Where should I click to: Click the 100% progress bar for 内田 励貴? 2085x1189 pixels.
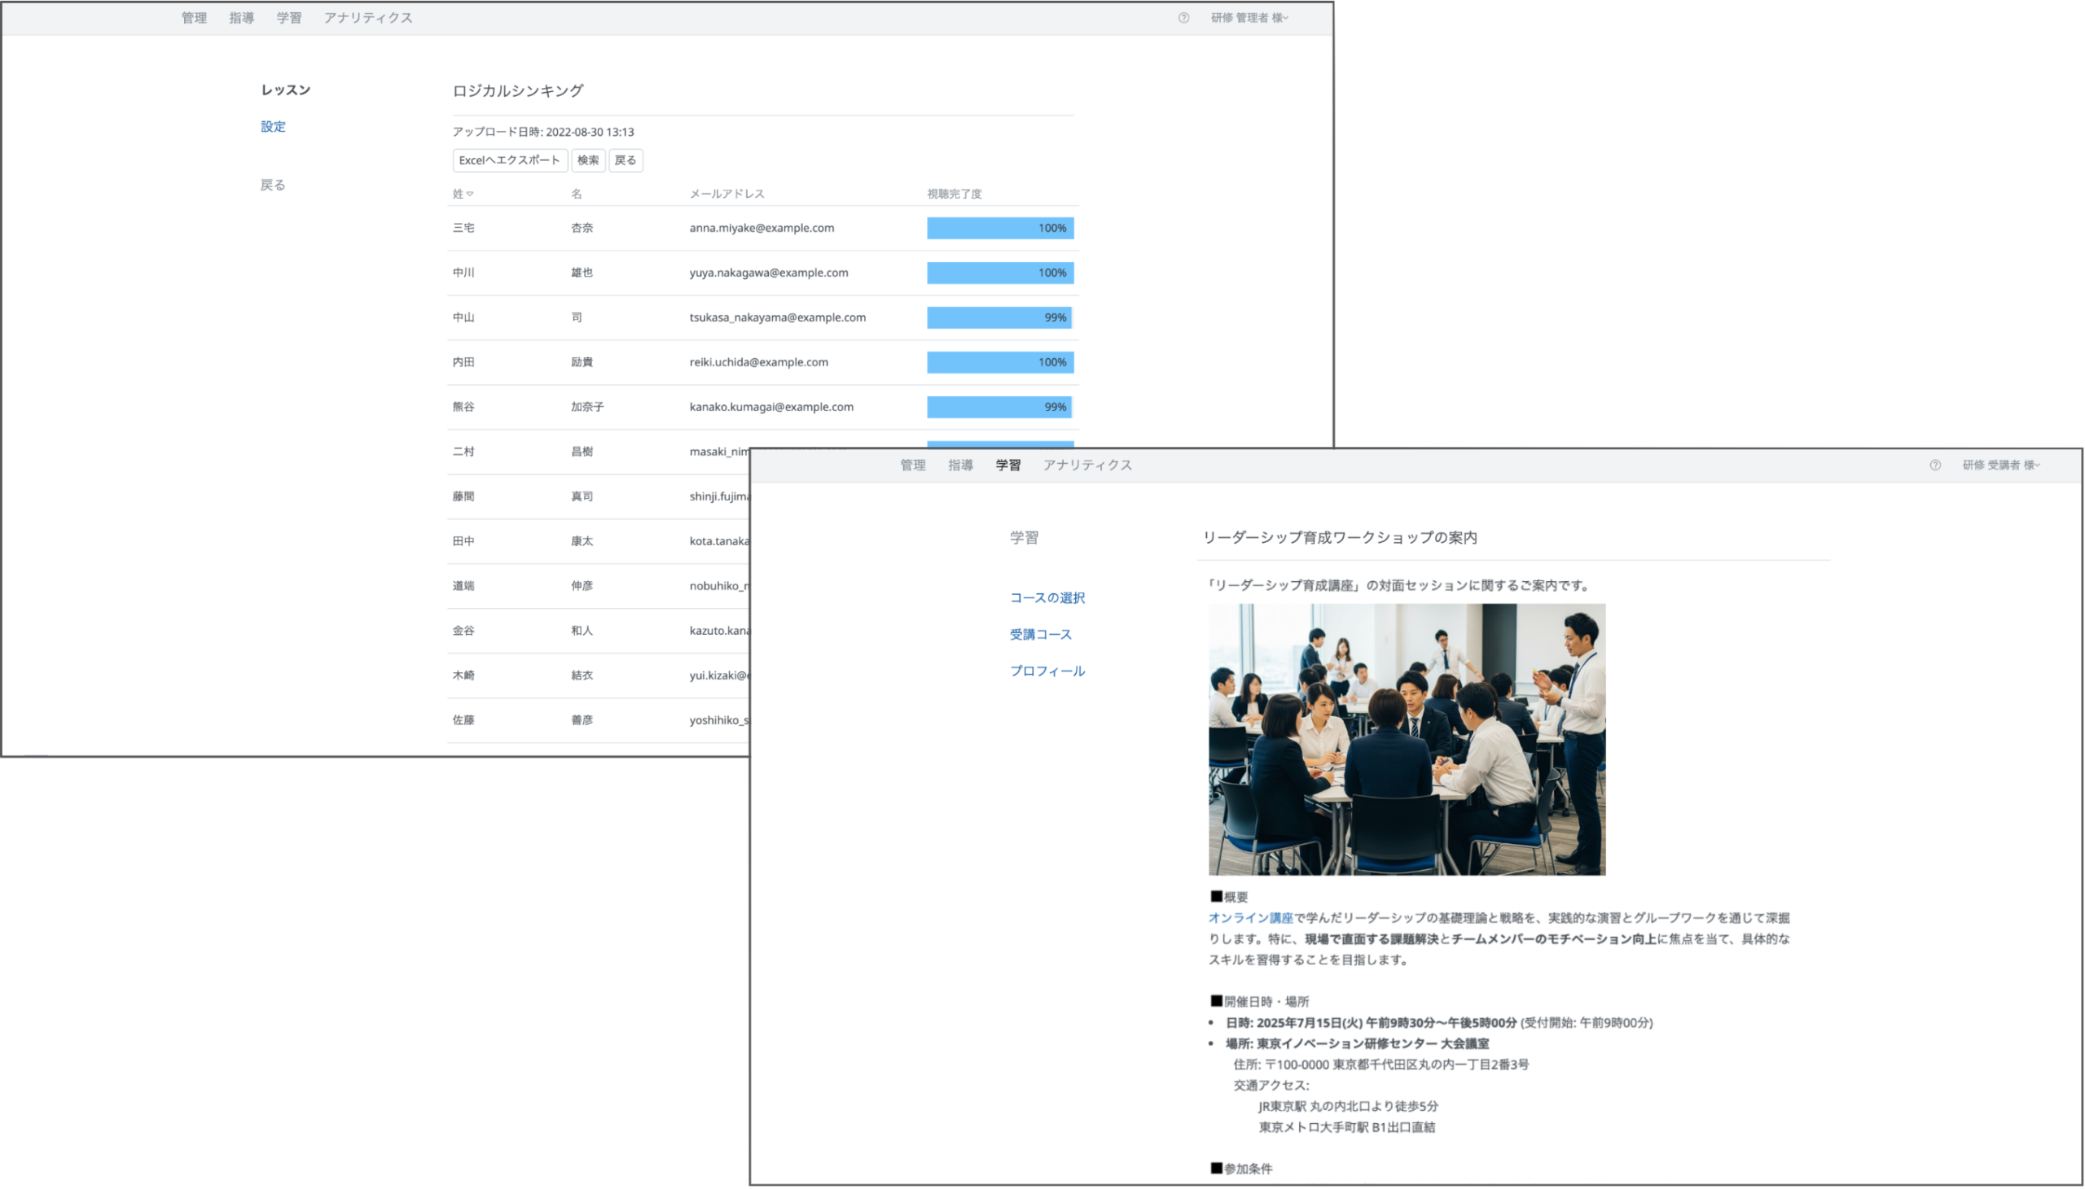coord(1000,363)
